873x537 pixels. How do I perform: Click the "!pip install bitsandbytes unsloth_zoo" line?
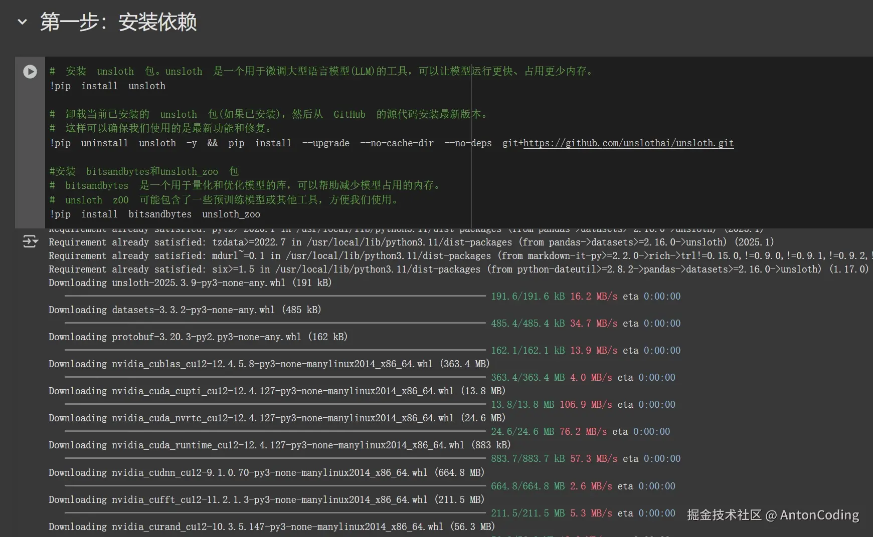click(155, 214)
